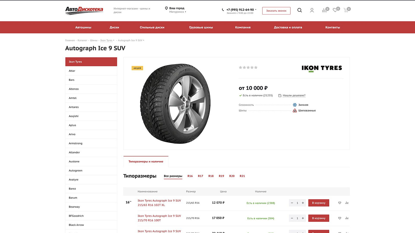Filter sizes by R20
Viewport: 415px width, 233px height.
point(232,176)
